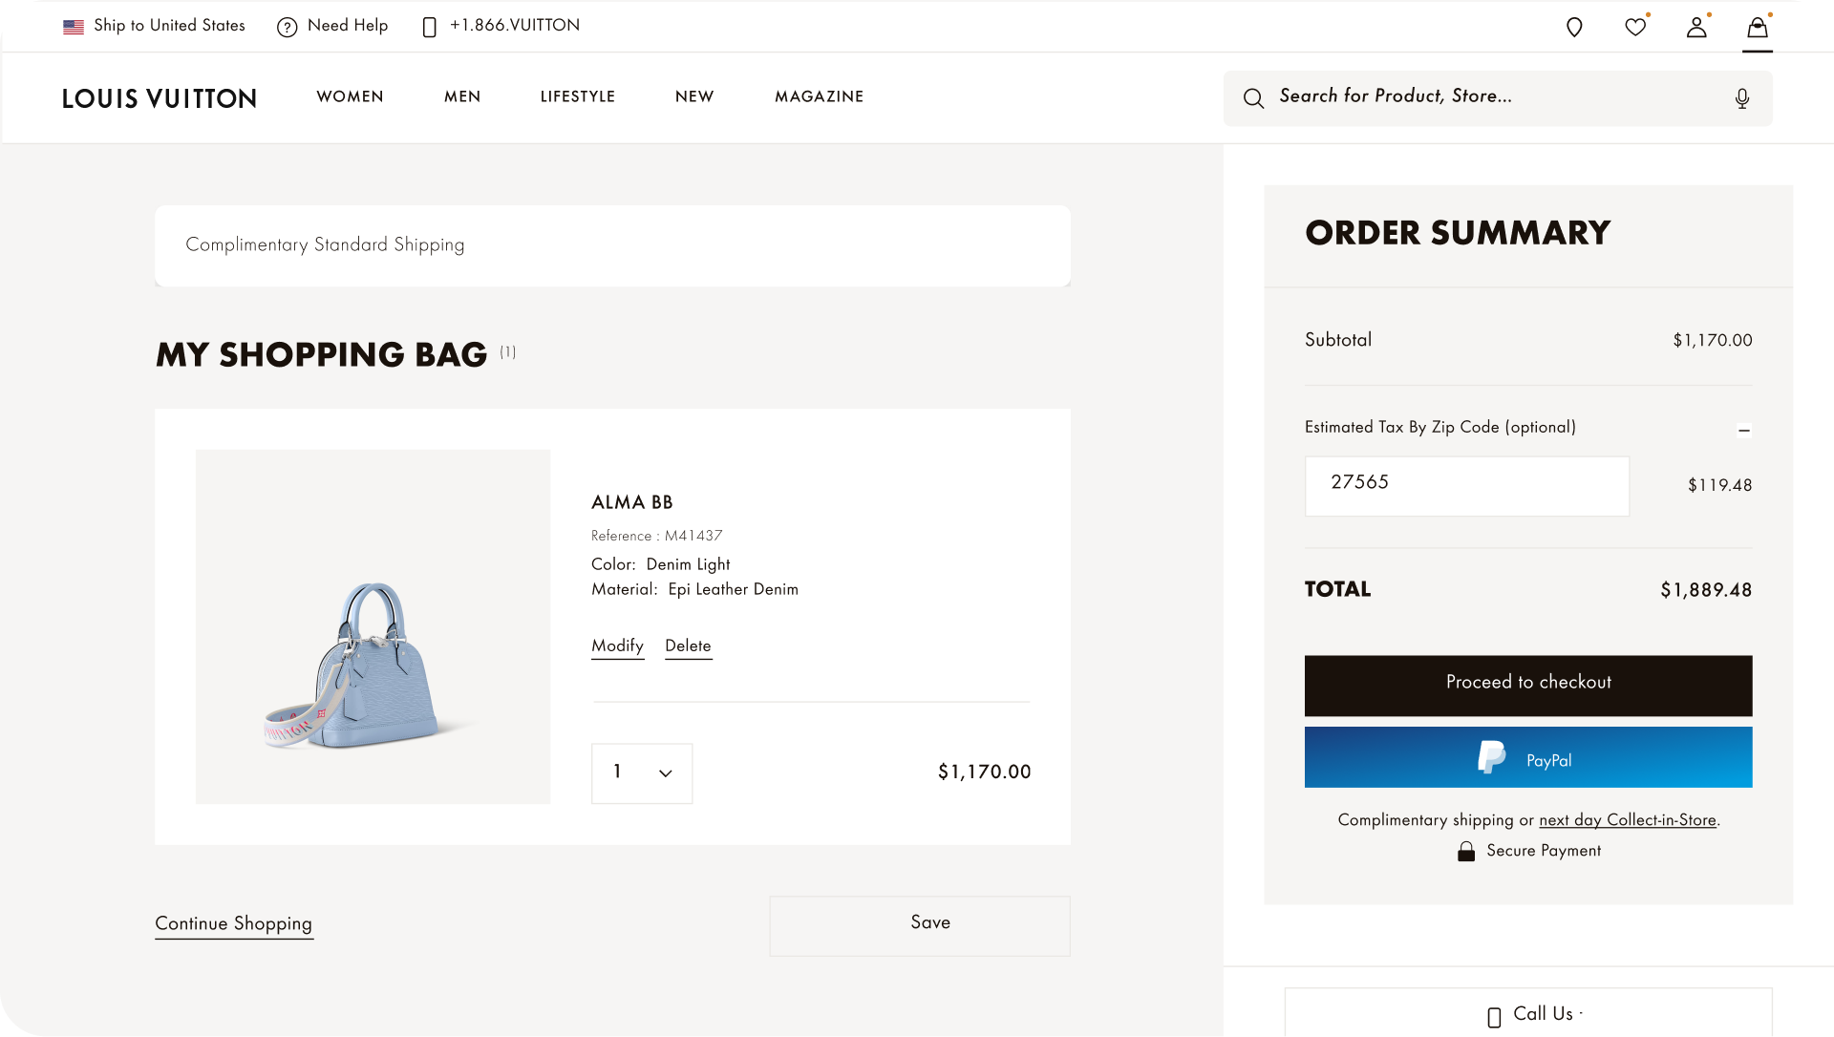This screenshot has height=1037, width=1834.
Task: Open the shopping bag icon
Action: point(1757,28)
